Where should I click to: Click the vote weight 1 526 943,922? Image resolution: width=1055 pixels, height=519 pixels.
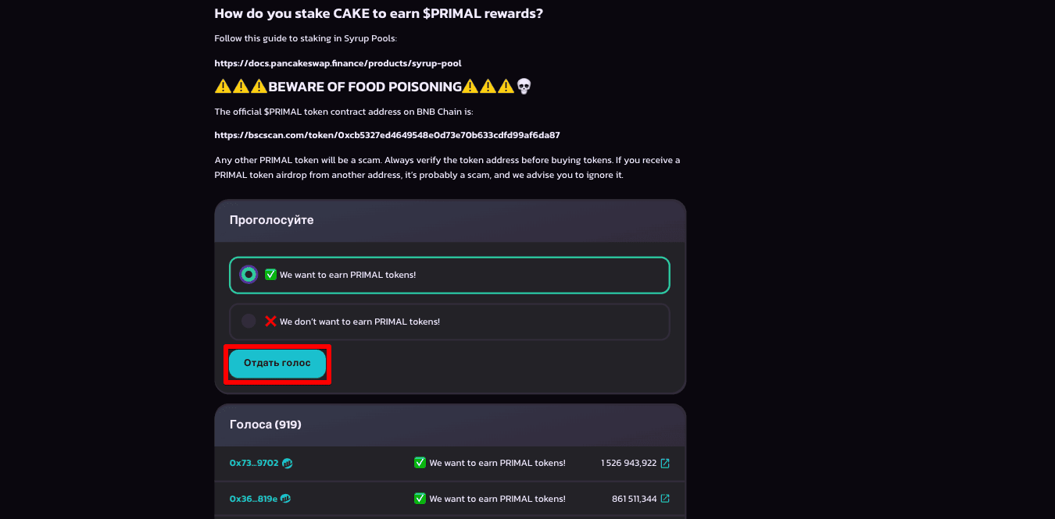(629, 463)
